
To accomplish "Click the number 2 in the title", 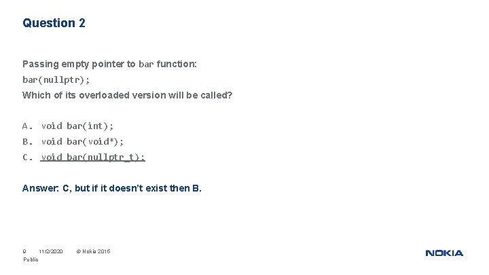I will pos(82,23).
